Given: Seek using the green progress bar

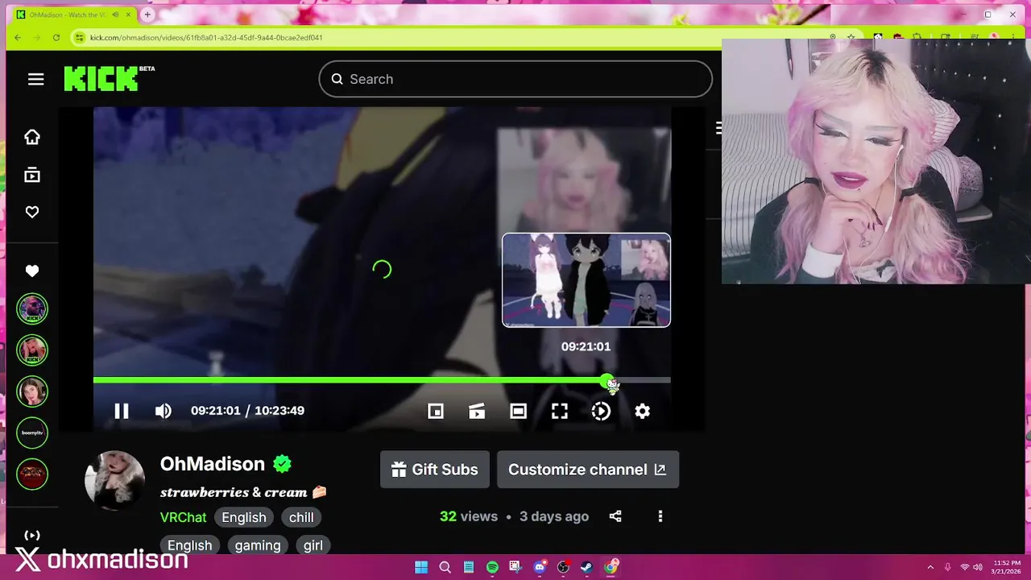Looking at the screenshot, I should [x=382, y=380].
